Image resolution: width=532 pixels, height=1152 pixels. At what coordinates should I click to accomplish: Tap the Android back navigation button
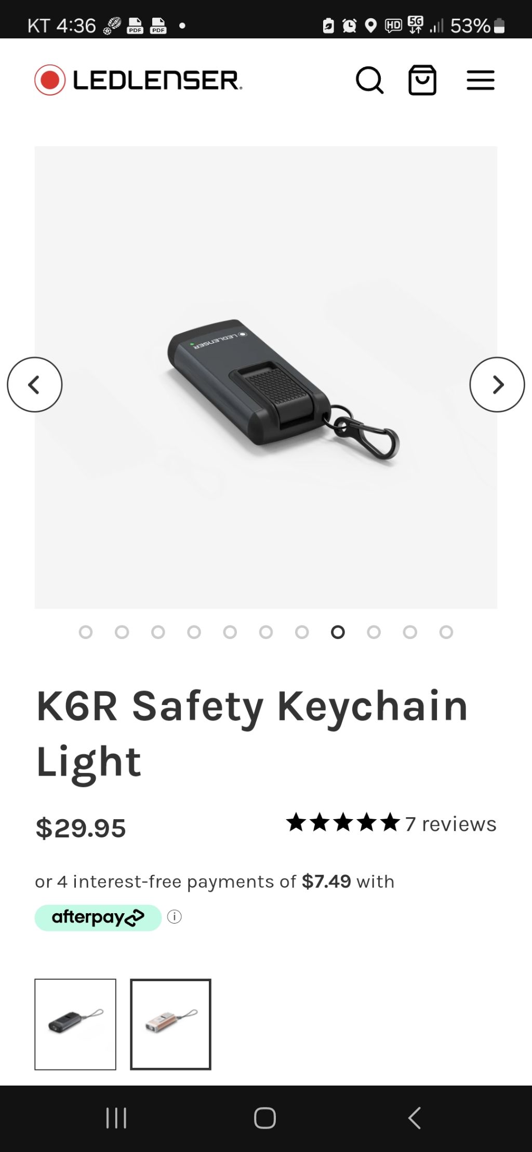click(x=414, y=1118)
